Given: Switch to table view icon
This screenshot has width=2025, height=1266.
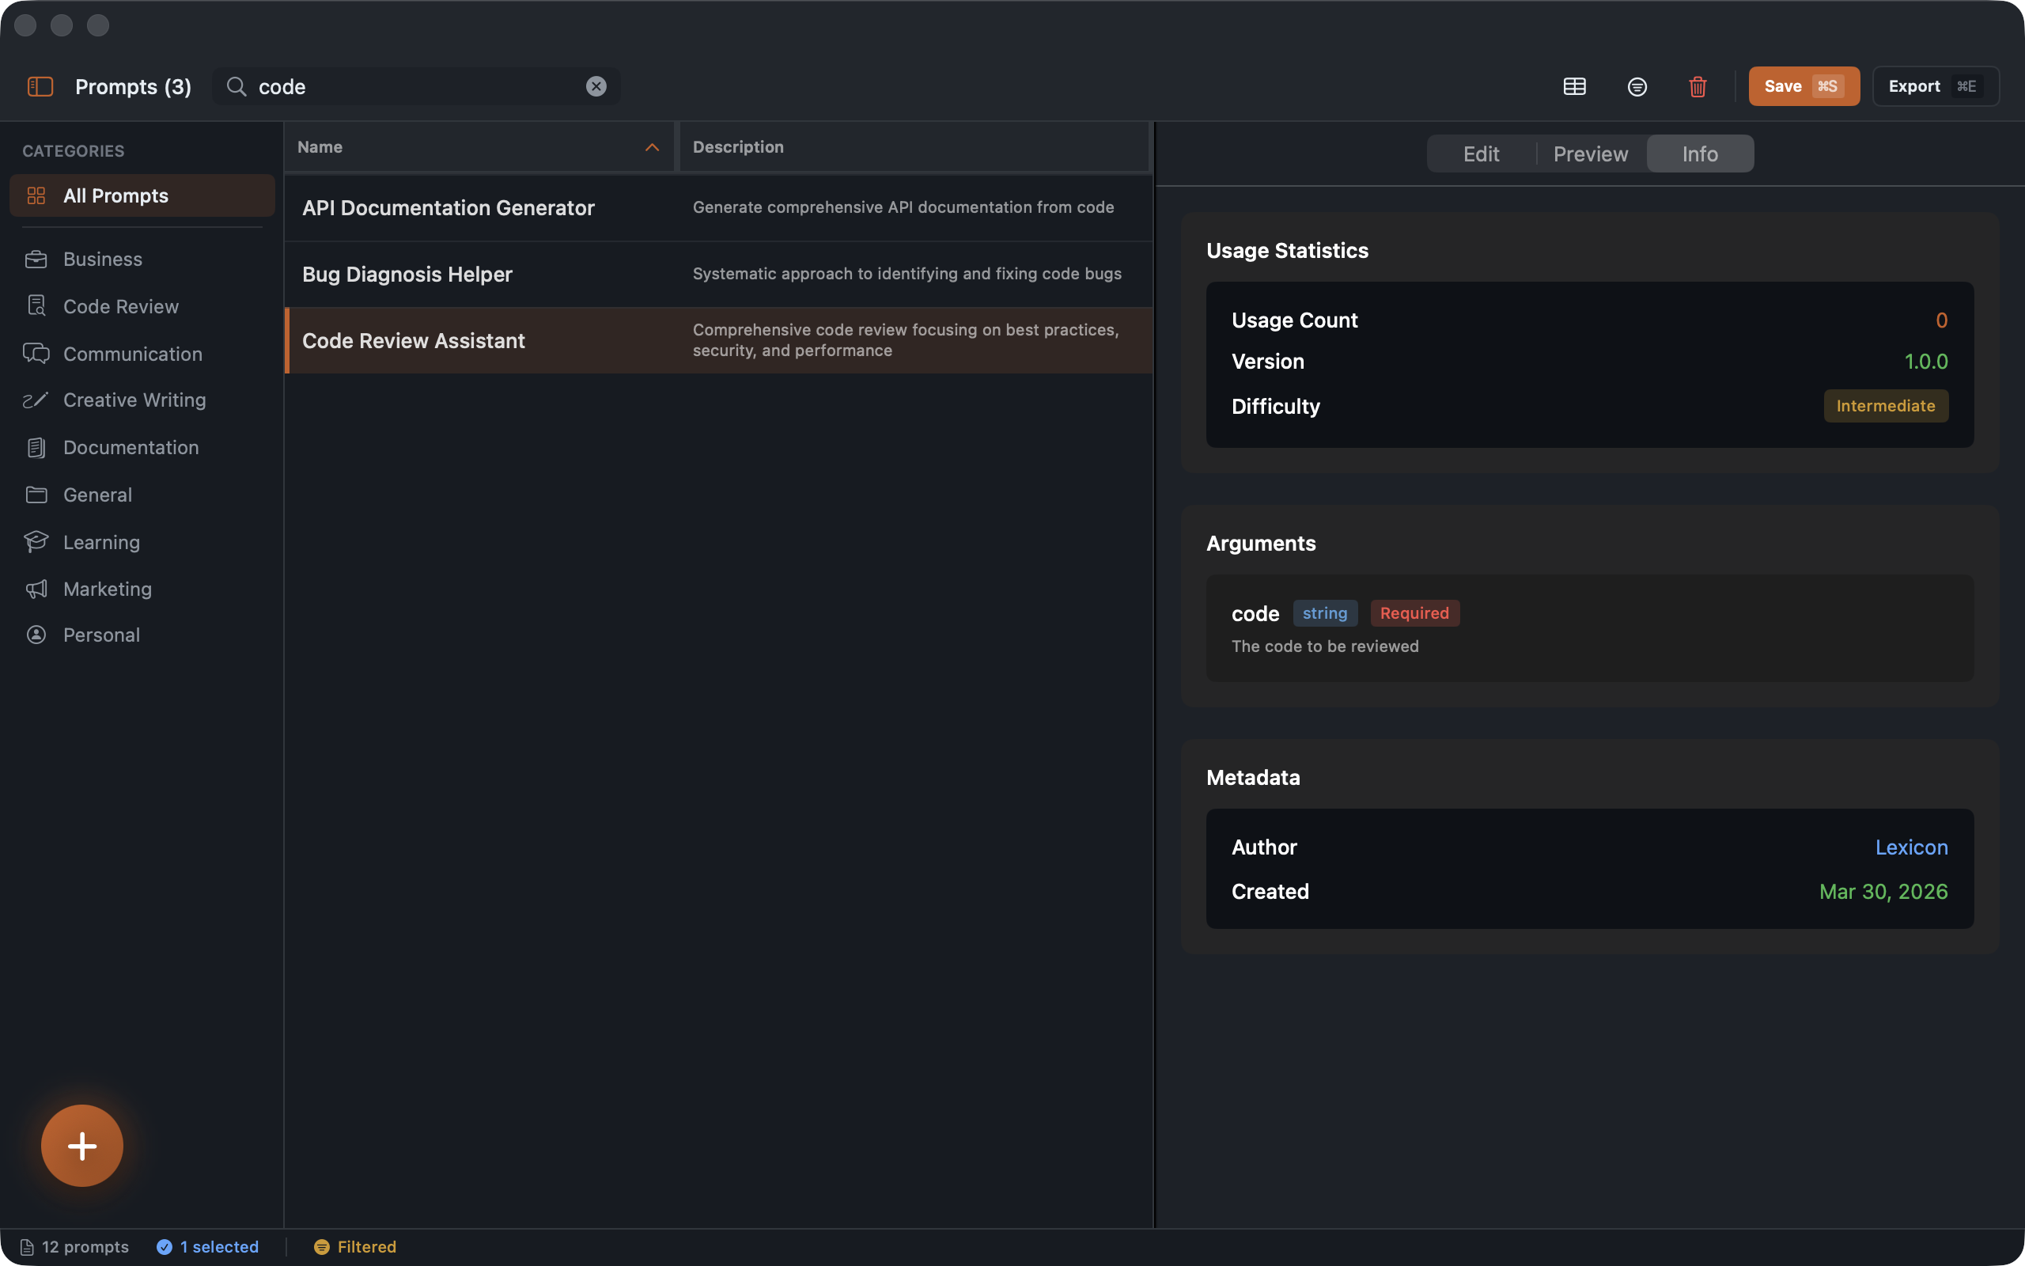Looking at the screenshot, I should tap(1575, 86).
